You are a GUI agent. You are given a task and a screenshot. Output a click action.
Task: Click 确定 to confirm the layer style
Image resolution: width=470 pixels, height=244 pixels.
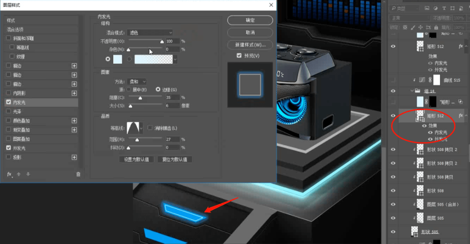(250, 20)
